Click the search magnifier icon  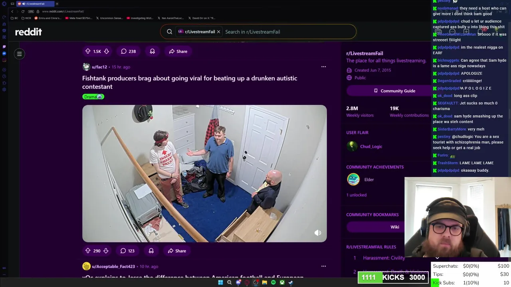point(169,31)
